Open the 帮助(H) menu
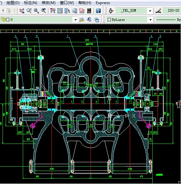The height and width of the screenshot is (184, 181). click(x=85, y=3)
